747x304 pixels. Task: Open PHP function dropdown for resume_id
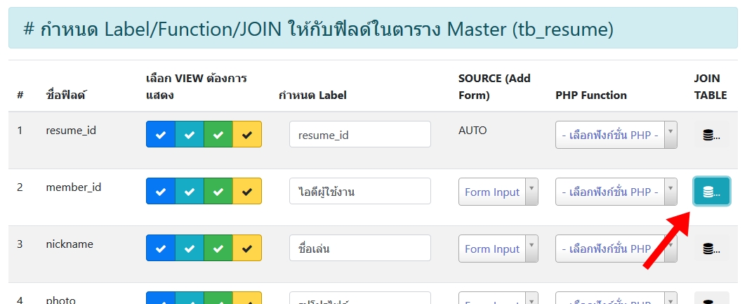pos(616,135)
